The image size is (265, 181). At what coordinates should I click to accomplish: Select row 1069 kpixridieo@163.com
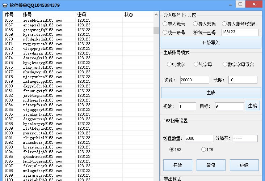pyautogui.click(x=78, y=34)
